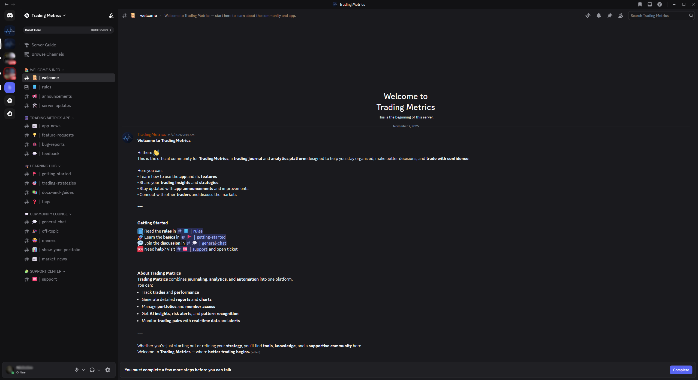Screen dimensions: 698x380
Task: Follow the getting-started link in message
Action: tap(203, 237)
